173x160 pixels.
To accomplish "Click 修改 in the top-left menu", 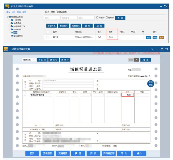I will coord(14,12).
